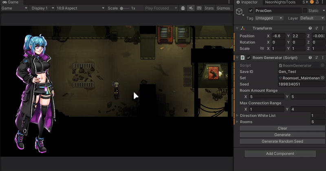Open object picker for the Set field

point(322,78)
